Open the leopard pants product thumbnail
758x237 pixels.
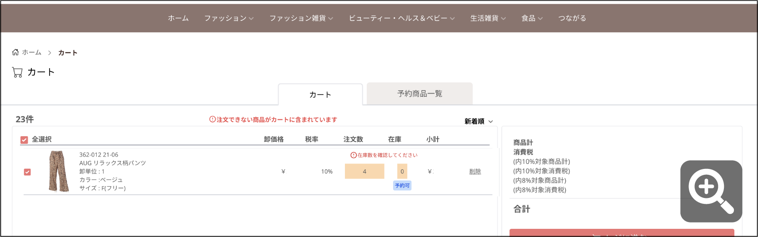(x=59, y=172)
